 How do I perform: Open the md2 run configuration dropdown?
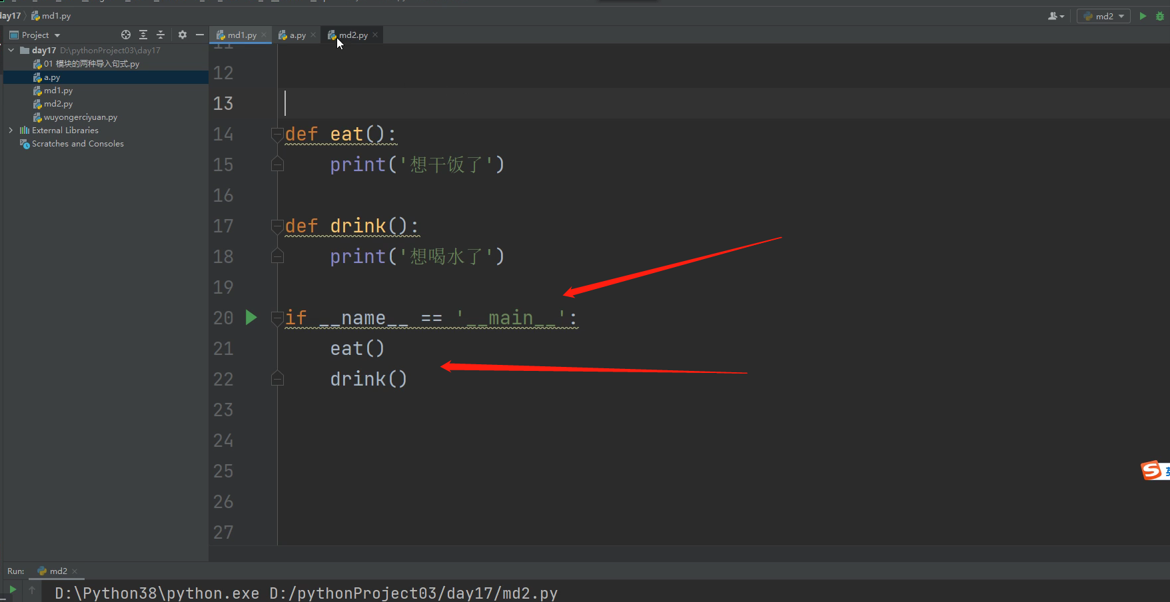(1104, 16)
